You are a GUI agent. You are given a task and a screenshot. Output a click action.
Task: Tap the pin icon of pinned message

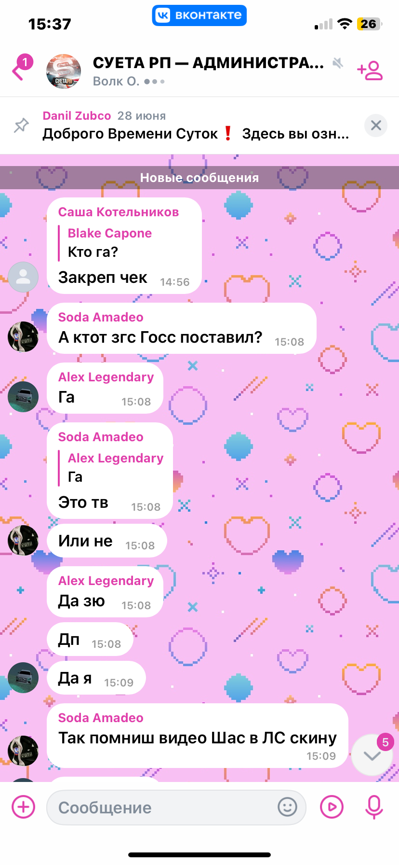click(21, 126)
